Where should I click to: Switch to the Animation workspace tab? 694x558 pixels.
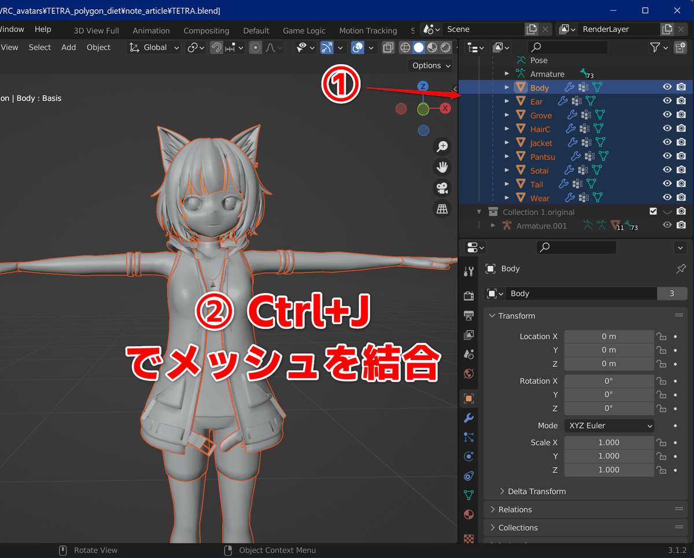pos(152,31)
